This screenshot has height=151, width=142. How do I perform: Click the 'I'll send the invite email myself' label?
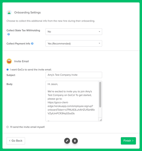click(28, 127)
